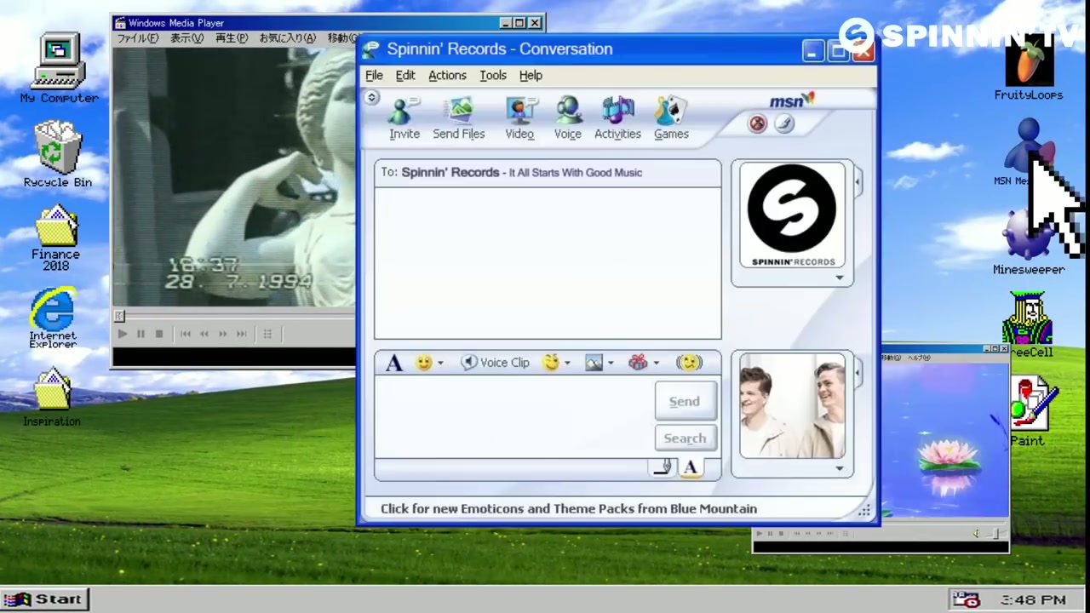
Task: Open dropdown below Spinnin' Records display picture
Action: pyautogui.click(x=840, y=278)
